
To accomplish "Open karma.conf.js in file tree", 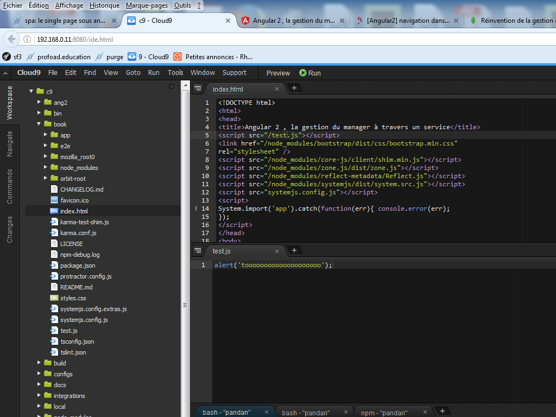I will [x=78, y=233].
